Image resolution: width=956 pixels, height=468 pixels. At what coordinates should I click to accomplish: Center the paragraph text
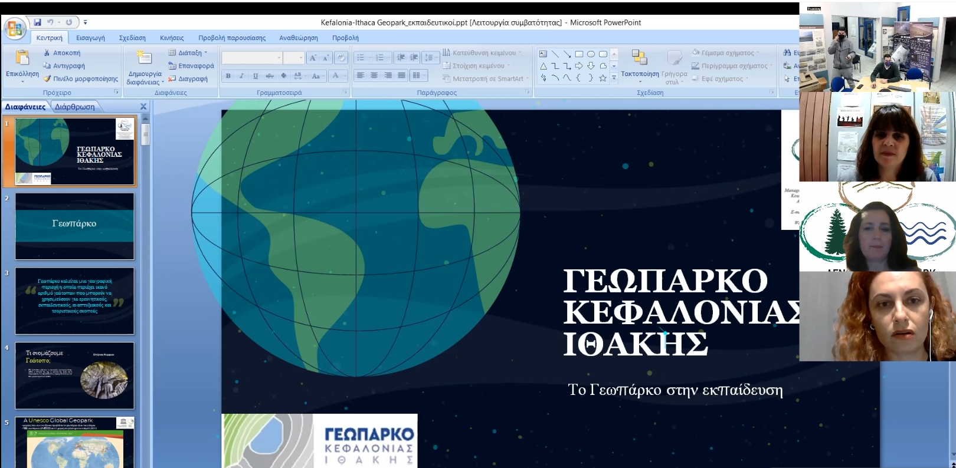tap(374, 75)
